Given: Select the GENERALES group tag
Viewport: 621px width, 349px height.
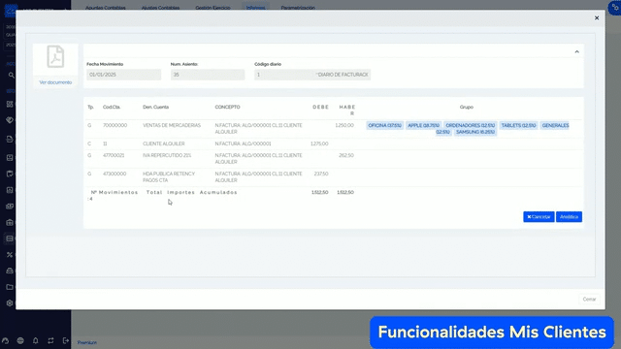Looking at the screenshot, I should [x=555, y=125].
